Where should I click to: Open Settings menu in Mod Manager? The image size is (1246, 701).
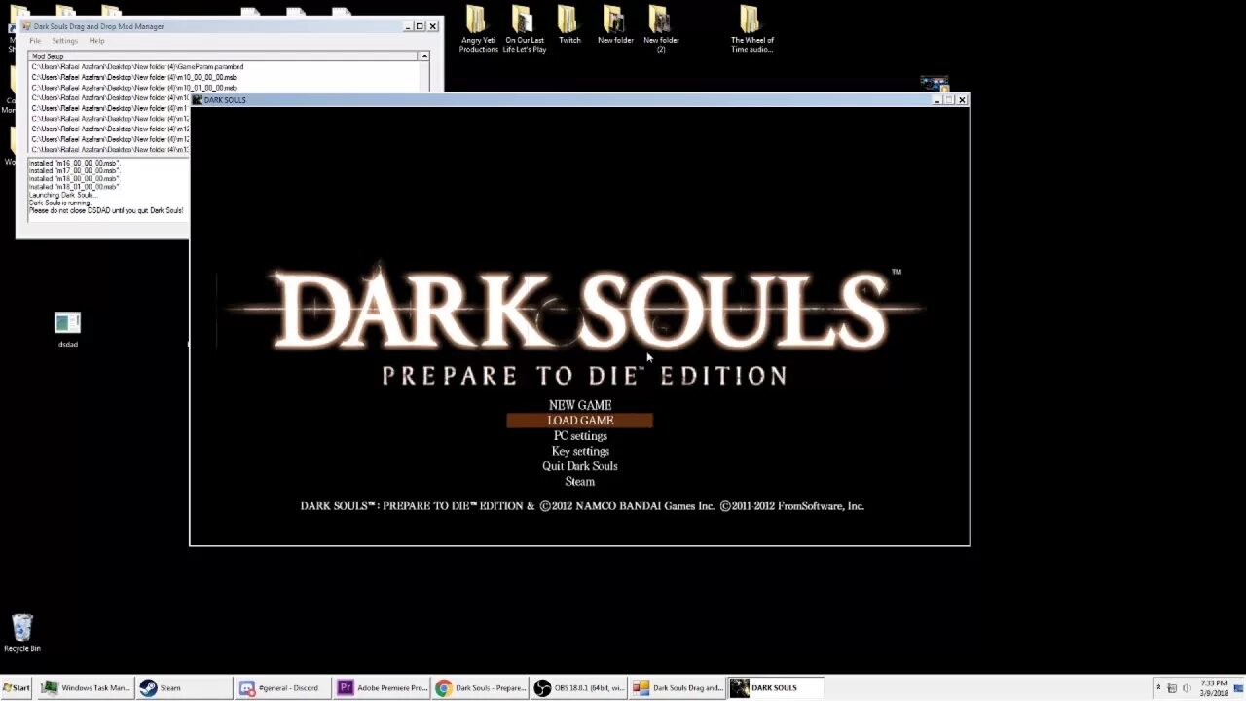coord(64,41)
